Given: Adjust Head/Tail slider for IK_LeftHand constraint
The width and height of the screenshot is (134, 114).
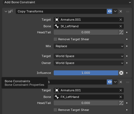Looking at the screenshot, I should coord(86,32).
